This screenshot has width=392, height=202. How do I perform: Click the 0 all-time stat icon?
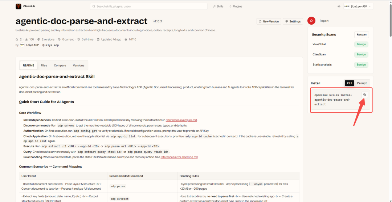(79, 39)
